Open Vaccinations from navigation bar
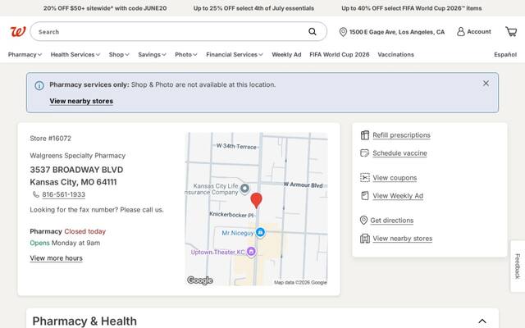 point(395,55)
